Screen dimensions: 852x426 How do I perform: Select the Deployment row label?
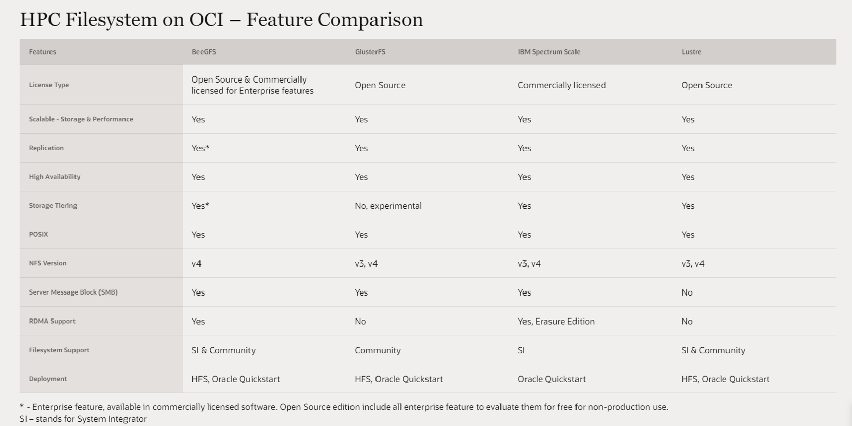[x=48, y=379]
